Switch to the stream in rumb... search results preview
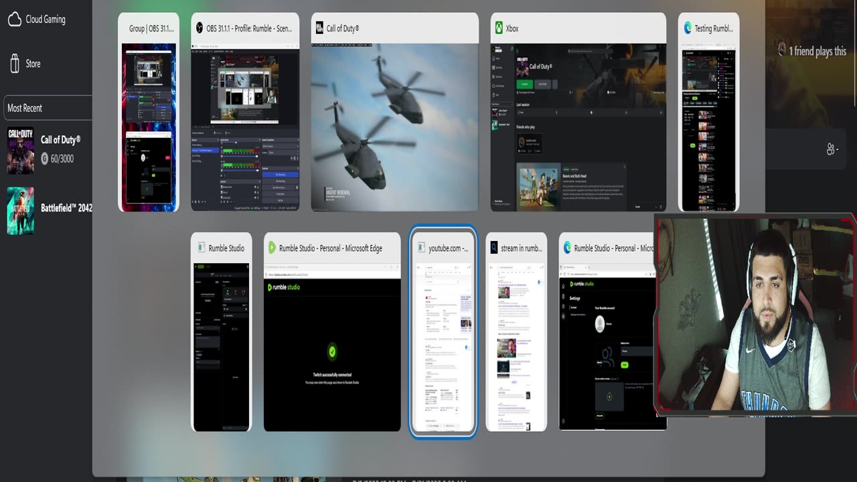Viewport: 857px width, 482px height. coord(516,347)
